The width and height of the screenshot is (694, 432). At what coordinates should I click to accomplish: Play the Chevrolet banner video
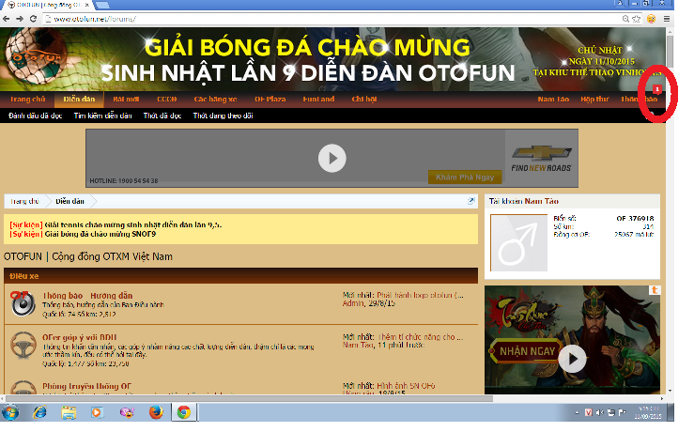tap(332, 159)
